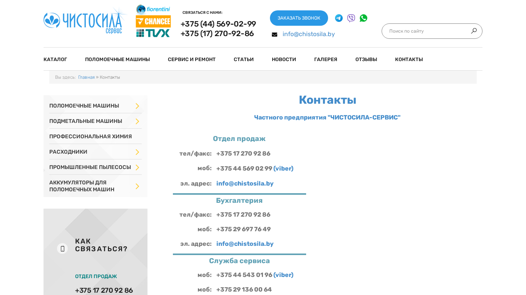Screen dimensions: 526x295
Task: Expand the Расходники sidebar arrow
Action: click(x=137, y=152)
